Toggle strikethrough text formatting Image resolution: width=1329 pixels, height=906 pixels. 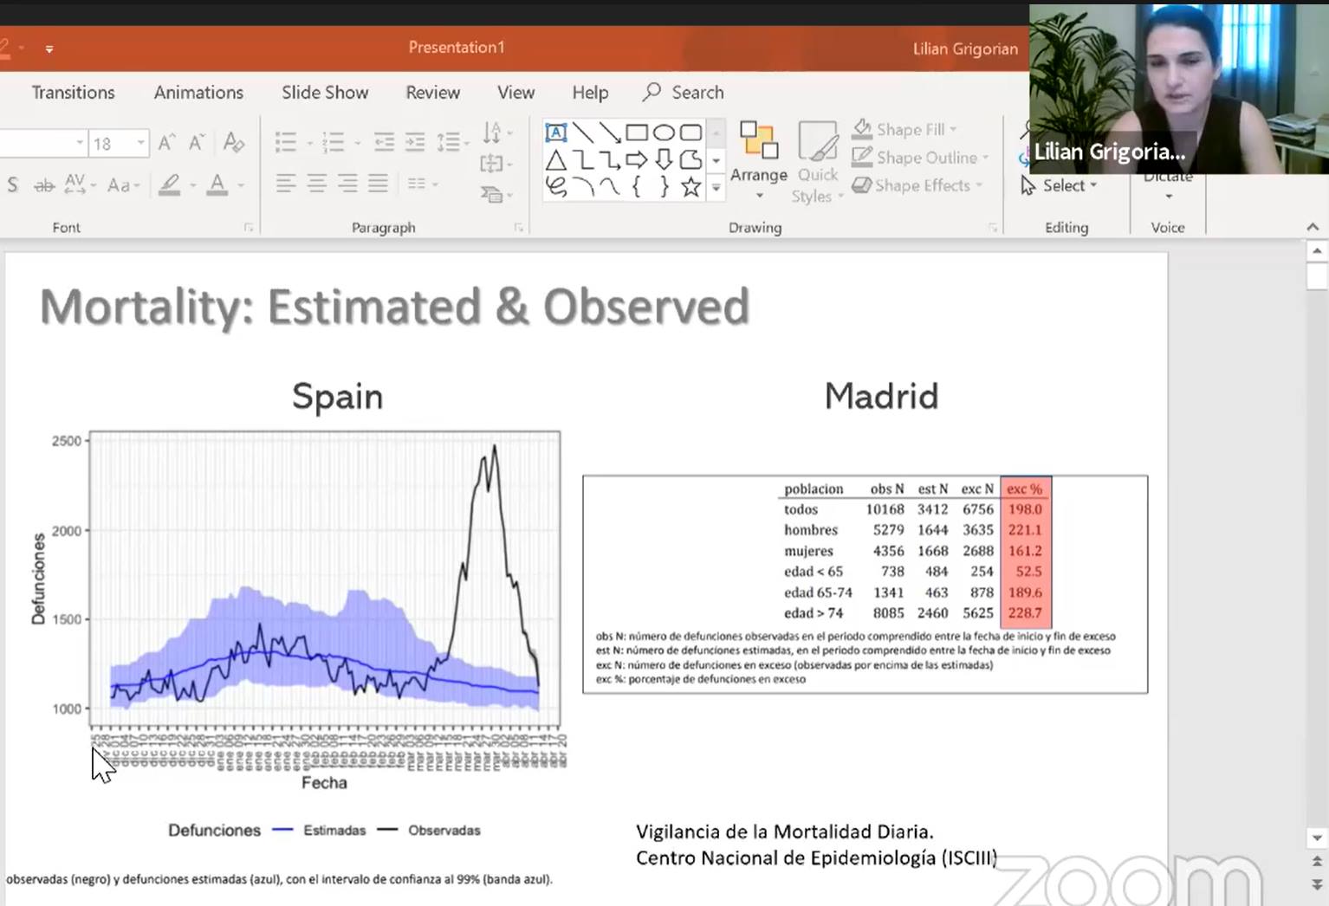[43, 184]
